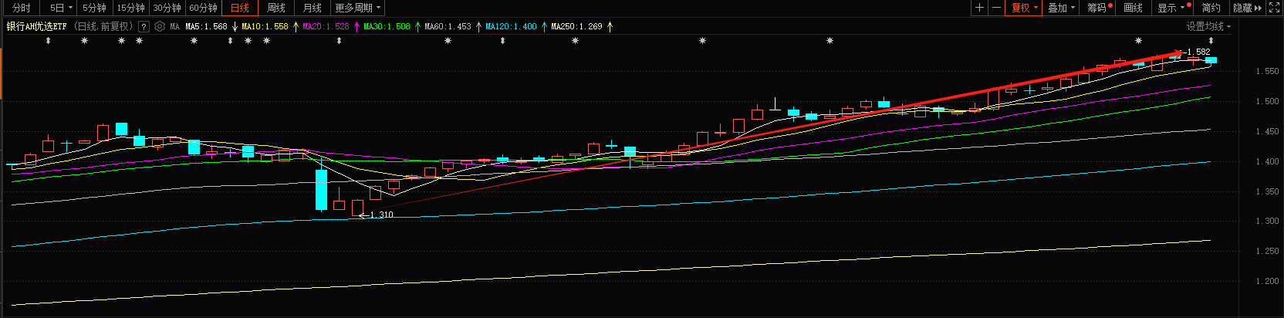Open 显示 display options dropdown
This screenshot has height=318, width=1284.
(x=1171, y=8)
